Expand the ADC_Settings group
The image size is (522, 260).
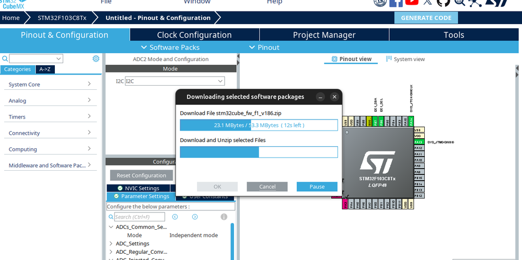111,244
